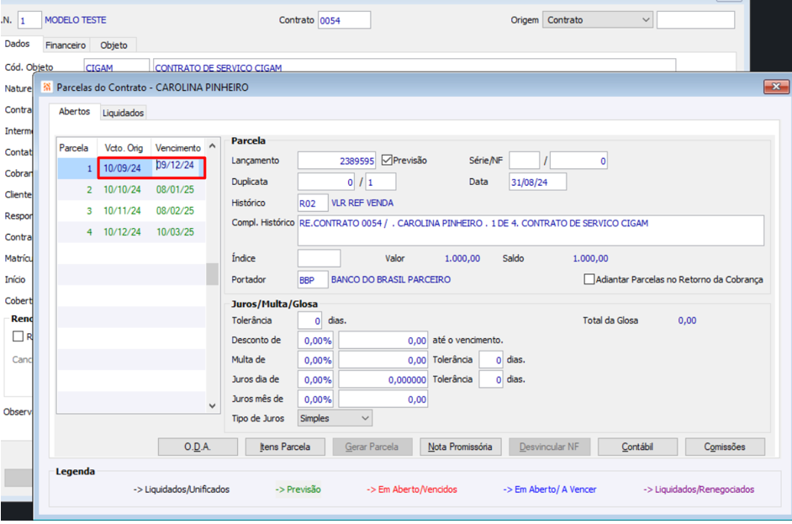Viewport: 792px width, 524px height.
Task: Toggle the Previsão checkbox
Action: click(388, 160)
